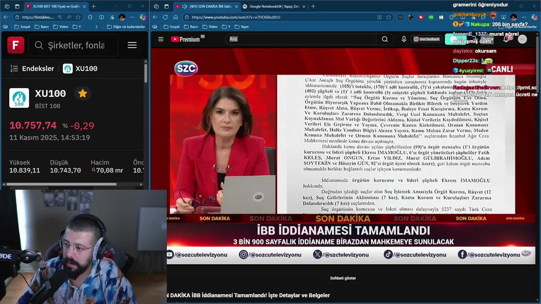541x304 pixels.
Task: Add YouTube page to browser favorites
Action: click(x=388, y=17)
